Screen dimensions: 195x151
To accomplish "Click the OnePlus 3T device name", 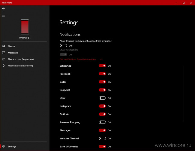I will 25,38.
